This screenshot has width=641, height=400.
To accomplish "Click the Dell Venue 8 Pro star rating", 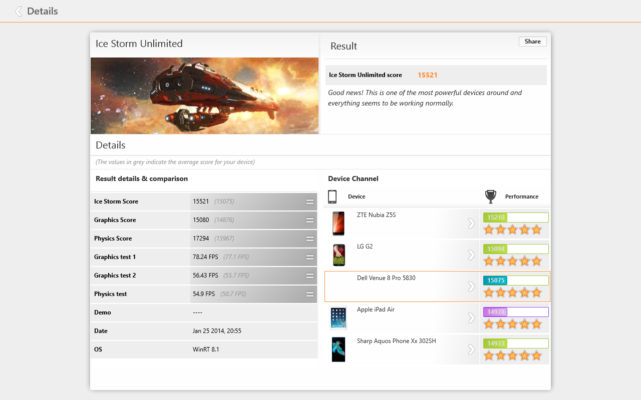I will tap(512, 293).
